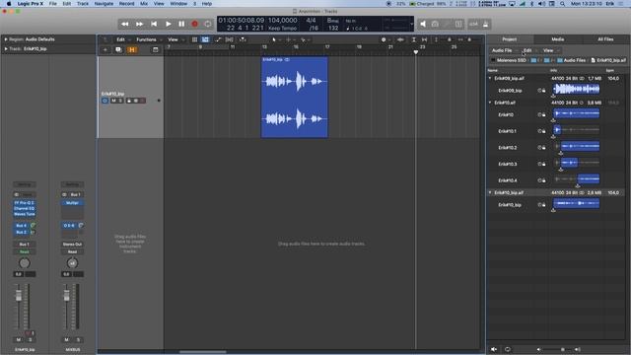Click the green Read automation button
This screenshot has height=355, width=631.
[25, 251]
